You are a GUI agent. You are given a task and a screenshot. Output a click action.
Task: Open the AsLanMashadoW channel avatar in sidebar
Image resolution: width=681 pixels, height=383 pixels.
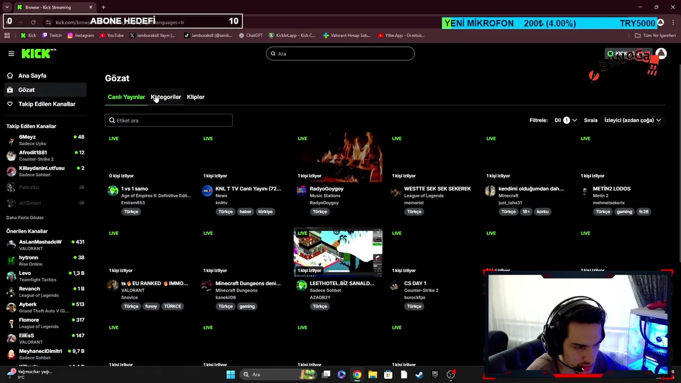tap(11, 245)
